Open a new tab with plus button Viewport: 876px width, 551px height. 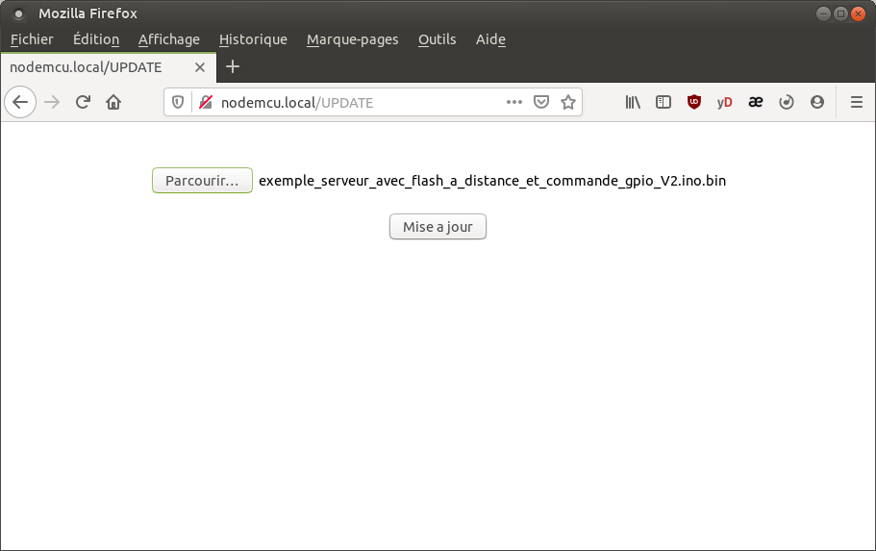[233, 67]
